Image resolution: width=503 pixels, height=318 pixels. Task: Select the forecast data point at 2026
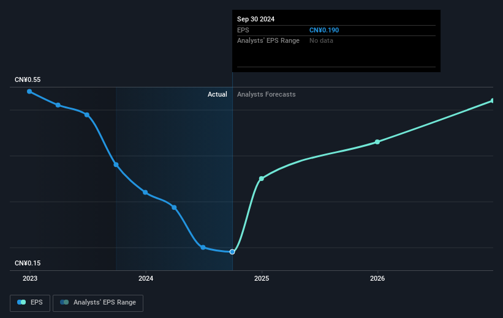(377, 142)
